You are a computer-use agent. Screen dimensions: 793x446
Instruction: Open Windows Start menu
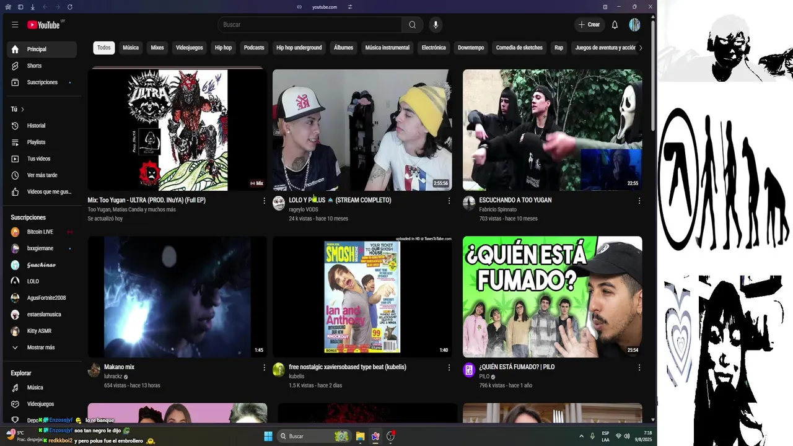tap(268, 436)
